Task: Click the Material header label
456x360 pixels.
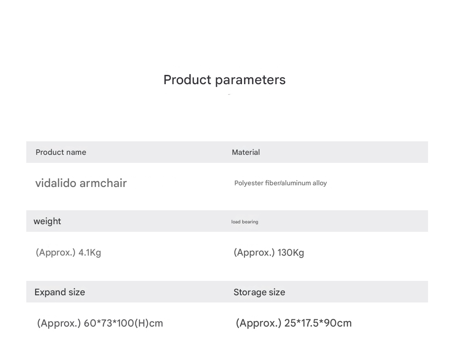Action: [246, 152]
